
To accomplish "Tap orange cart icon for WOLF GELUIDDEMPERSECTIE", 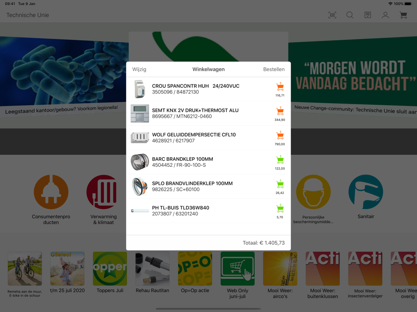I will point(280,136).
